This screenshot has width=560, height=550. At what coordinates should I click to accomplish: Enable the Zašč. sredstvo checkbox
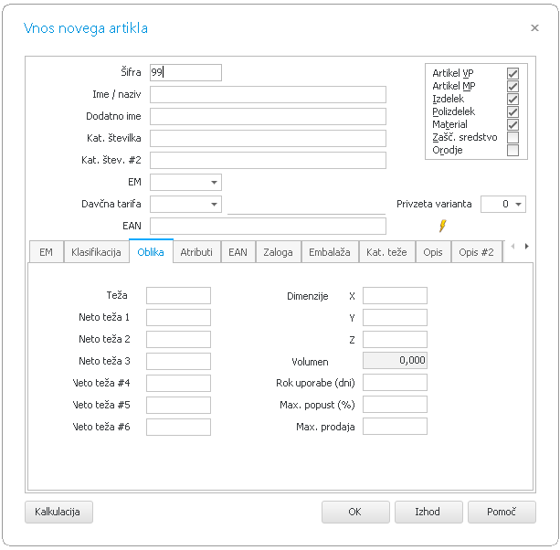click(512, 137)
